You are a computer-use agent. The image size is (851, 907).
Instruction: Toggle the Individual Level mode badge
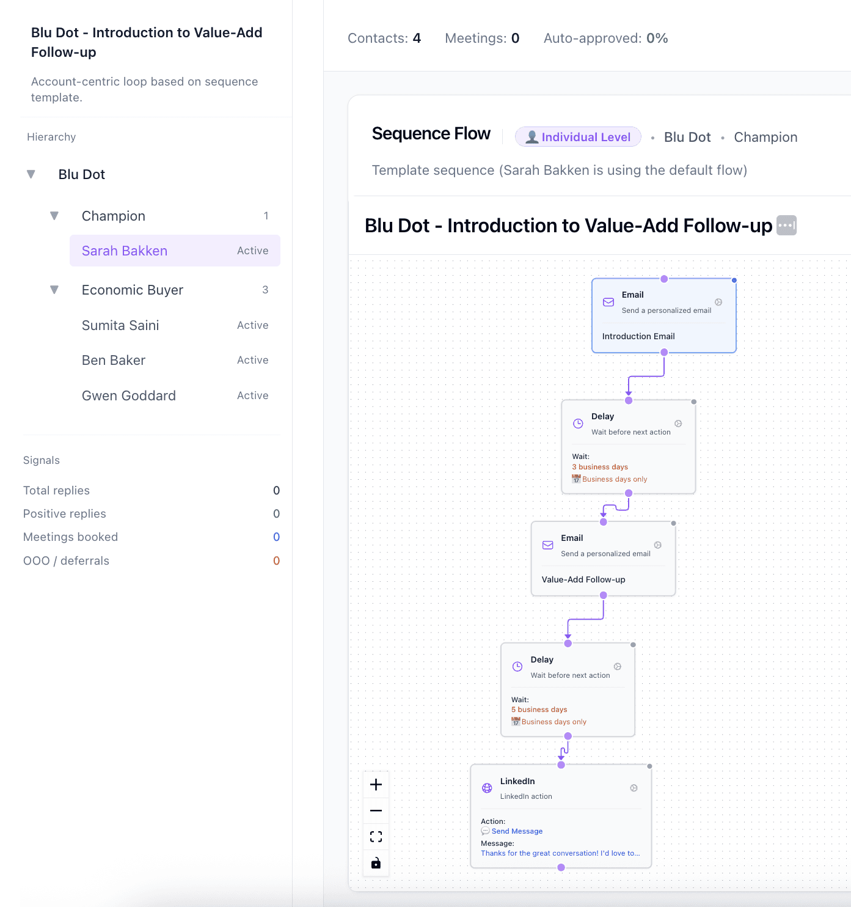[x=578, y=136]
